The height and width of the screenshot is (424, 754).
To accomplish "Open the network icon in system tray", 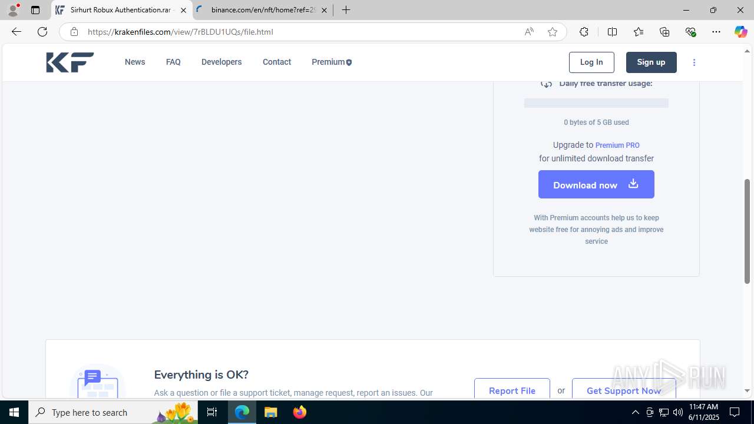I will [x=664, y=412].
